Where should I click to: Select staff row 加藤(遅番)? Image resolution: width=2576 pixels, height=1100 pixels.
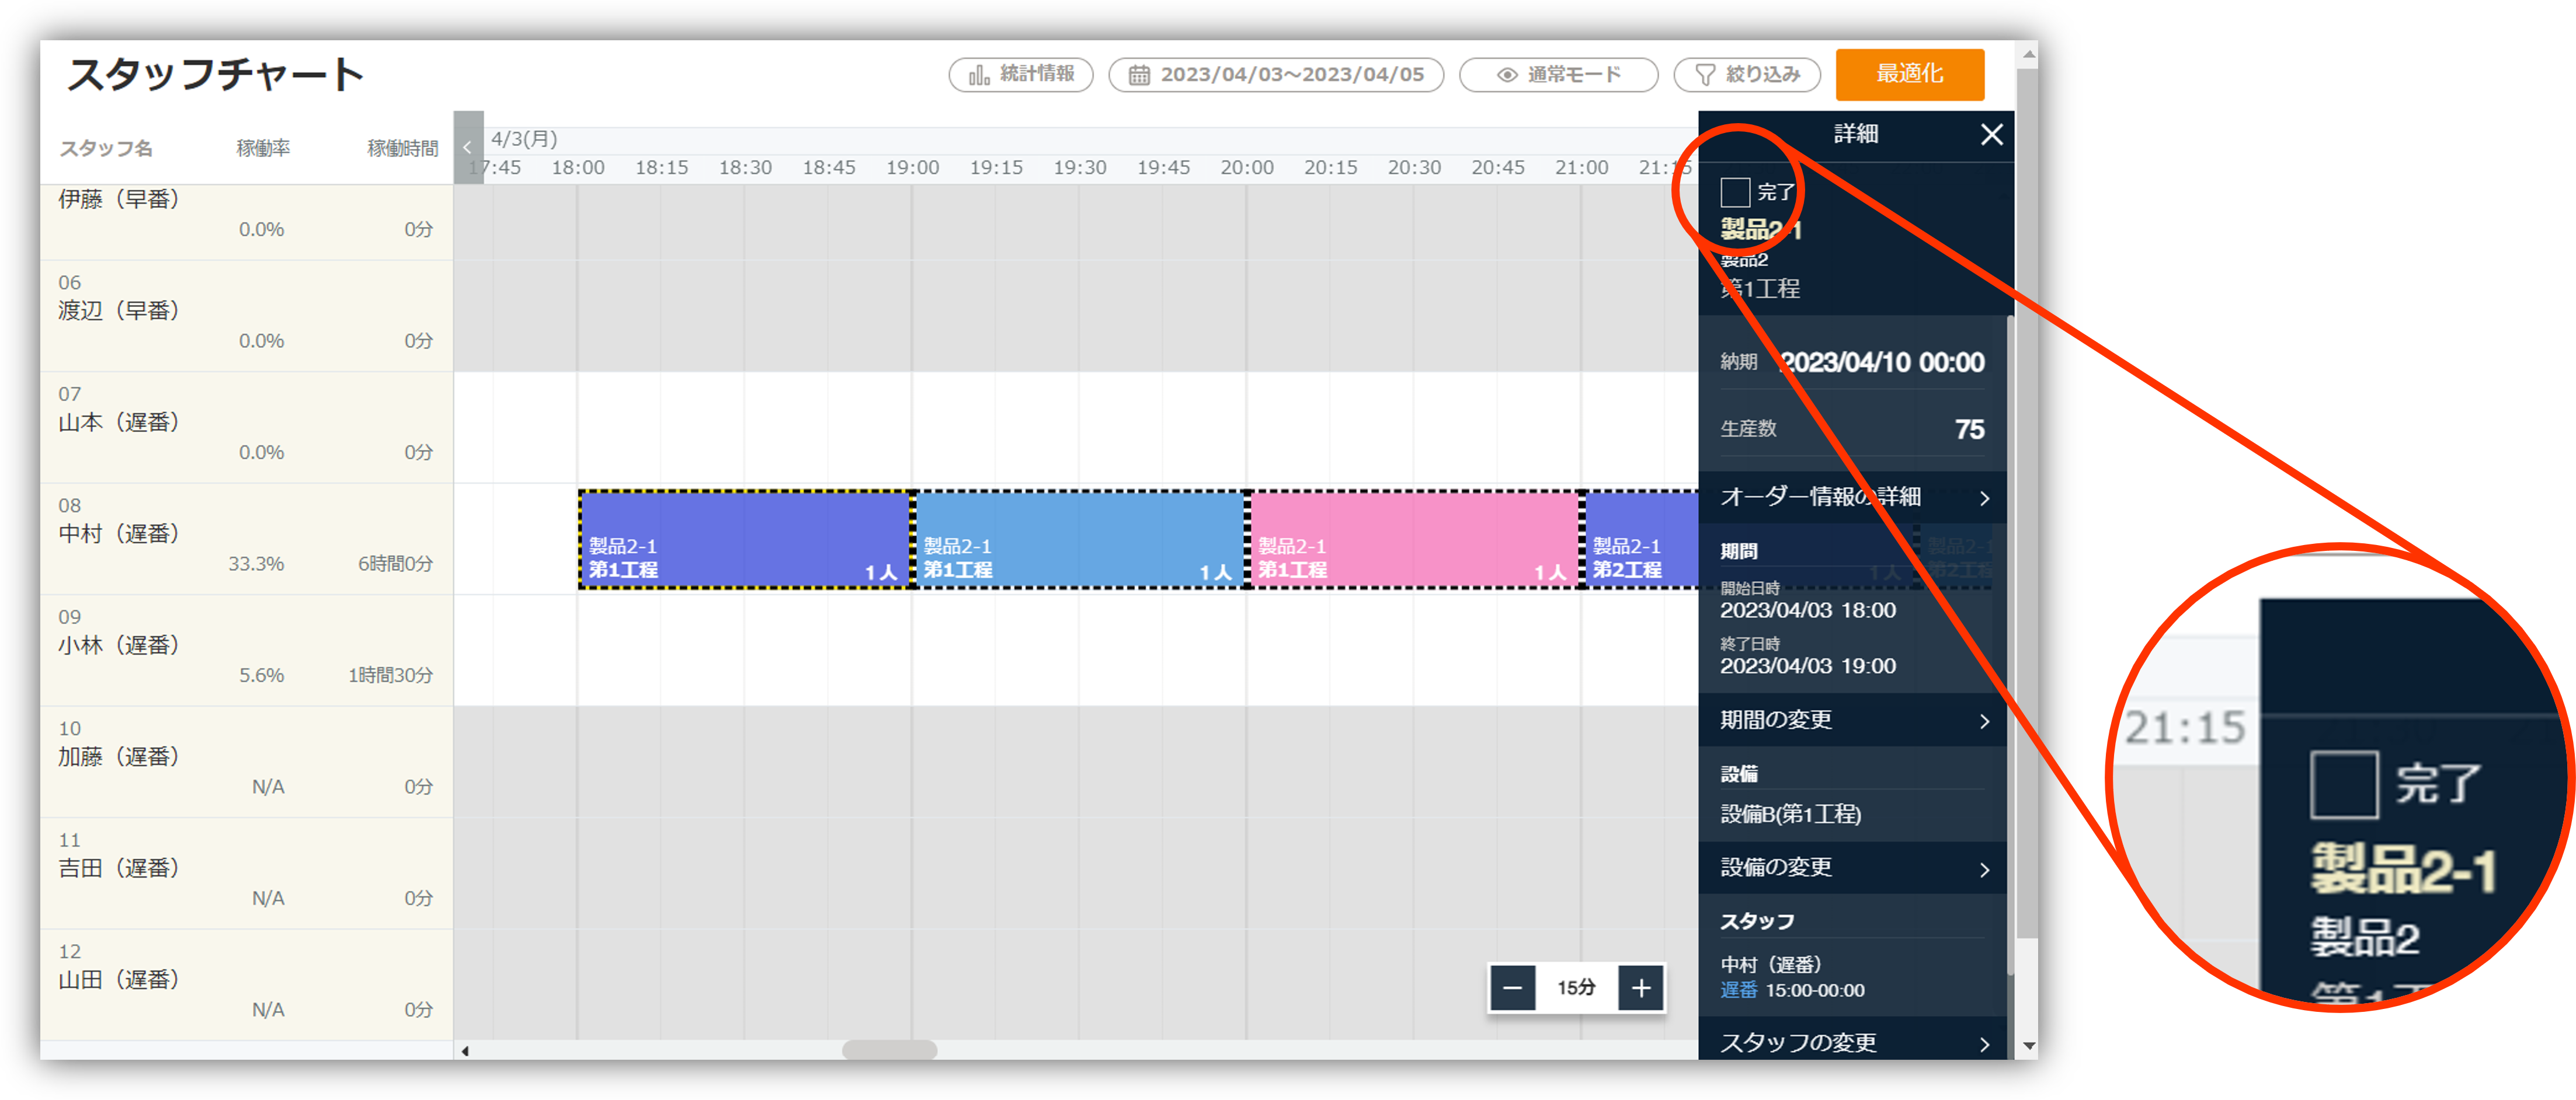[246, 762]
